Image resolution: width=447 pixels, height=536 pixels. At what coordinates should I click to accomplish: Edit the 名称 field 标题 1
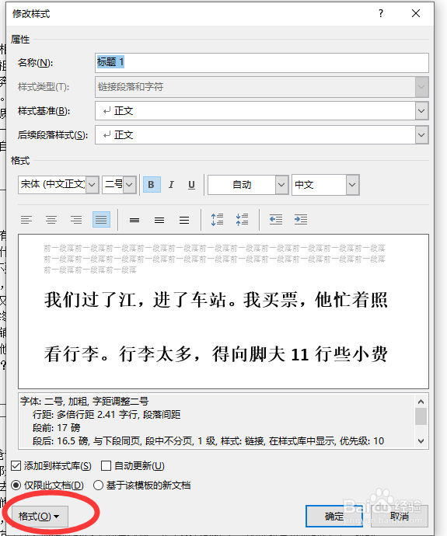262,63
